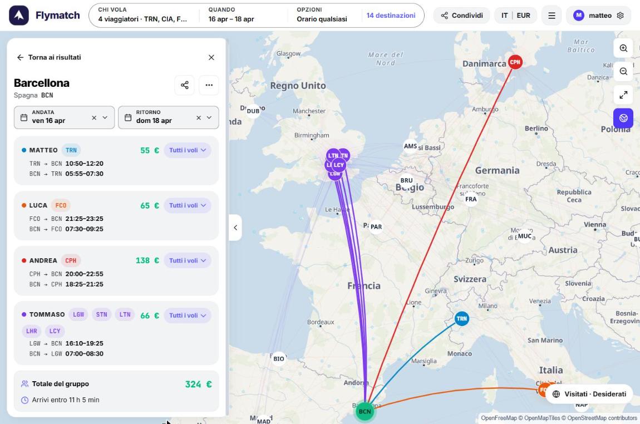Click Tommaso's LGW → BCN 16:10–19:25 flight
The width and height of the screenshot is (640, 424).
[x=66, y=343]
